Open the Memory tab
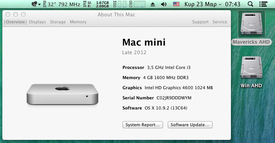The width and height of the screenshot is (275, 143). coord(78,22)
